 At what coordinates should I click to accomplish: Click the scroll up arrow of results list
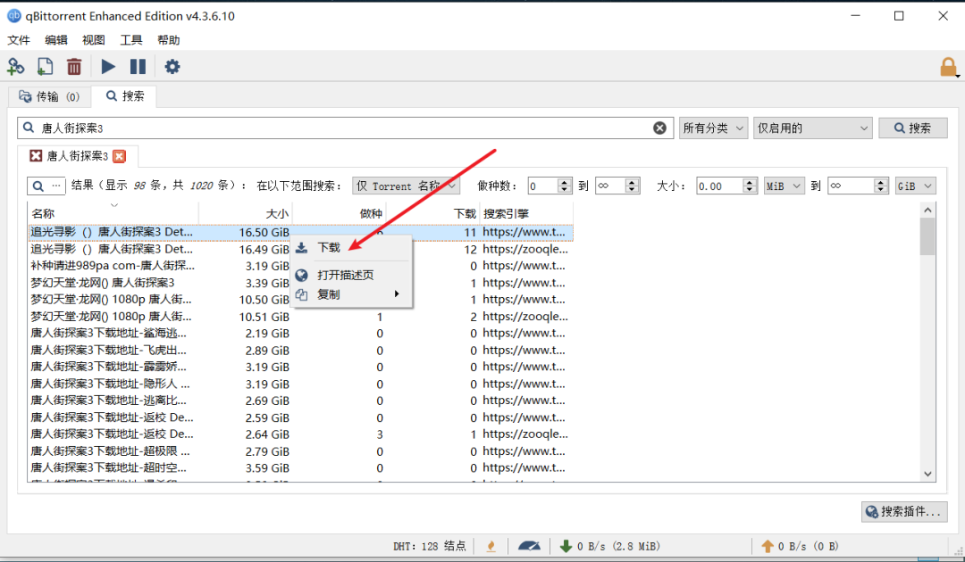[x=927, y=210]
